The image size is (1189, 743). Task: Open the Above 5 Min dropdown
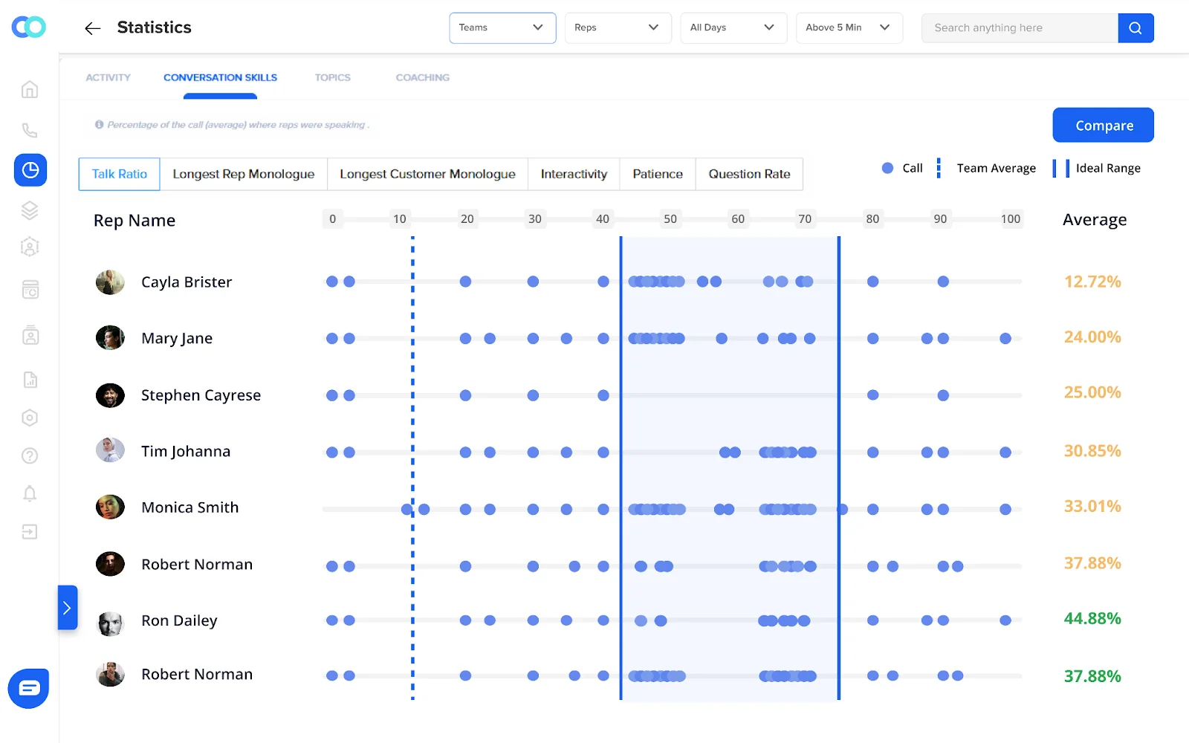(849, 28)
